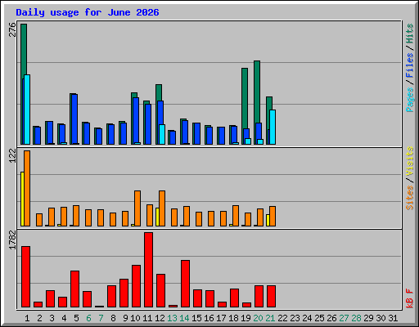Click the blue files bar for day 5
The width and height of the screenshot is (419, 327).
pos(74,119)
